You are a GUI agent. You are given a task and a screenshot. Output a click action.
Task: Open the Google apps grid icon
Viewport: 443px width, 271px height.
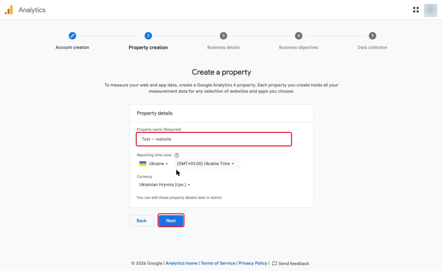(x=416, y=10)
